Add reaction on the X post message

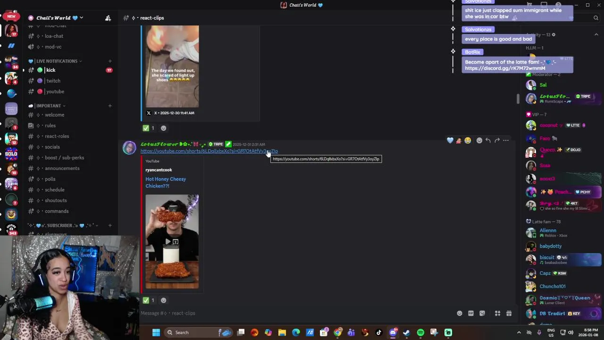coord(163,128)
